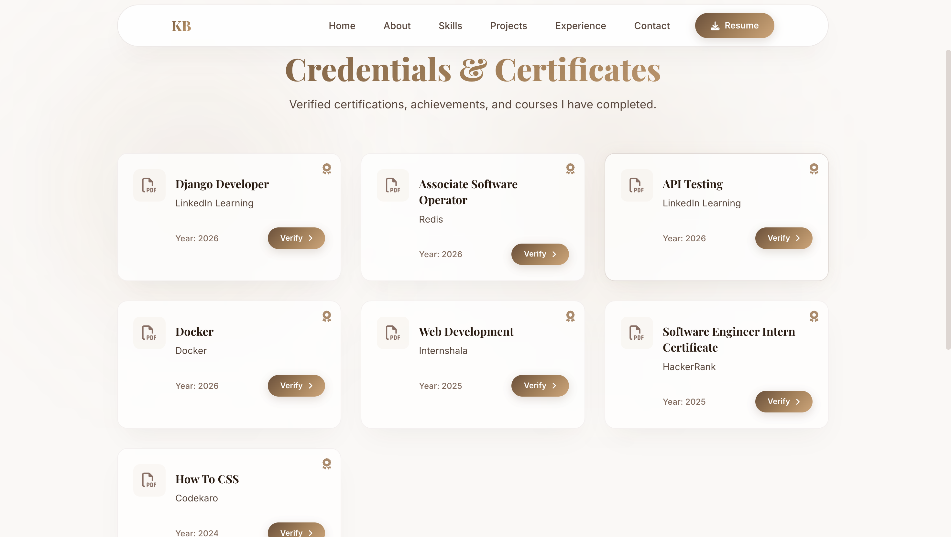Click the PDF icon on Docker card
The height and width of the screenshot is (537, 951).
pos(149,333)
